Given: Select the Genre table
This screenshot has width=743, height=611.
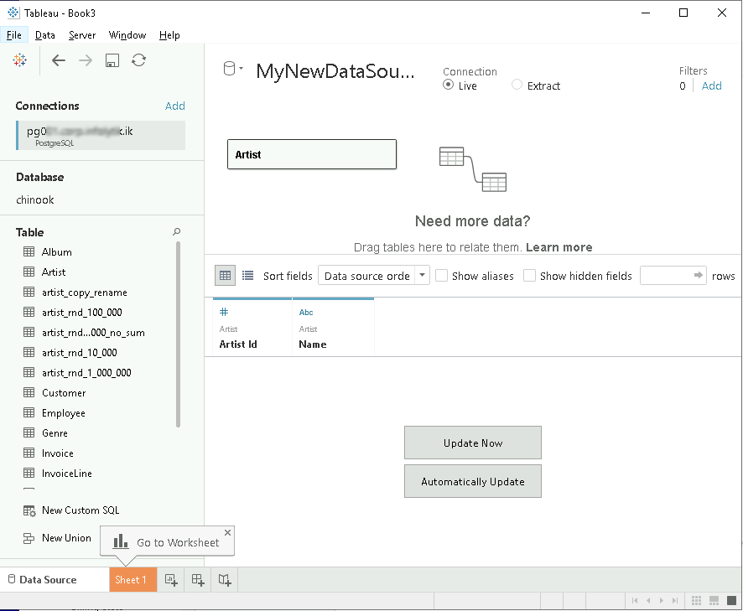Looking at the screenshot, I should [55, 433].
